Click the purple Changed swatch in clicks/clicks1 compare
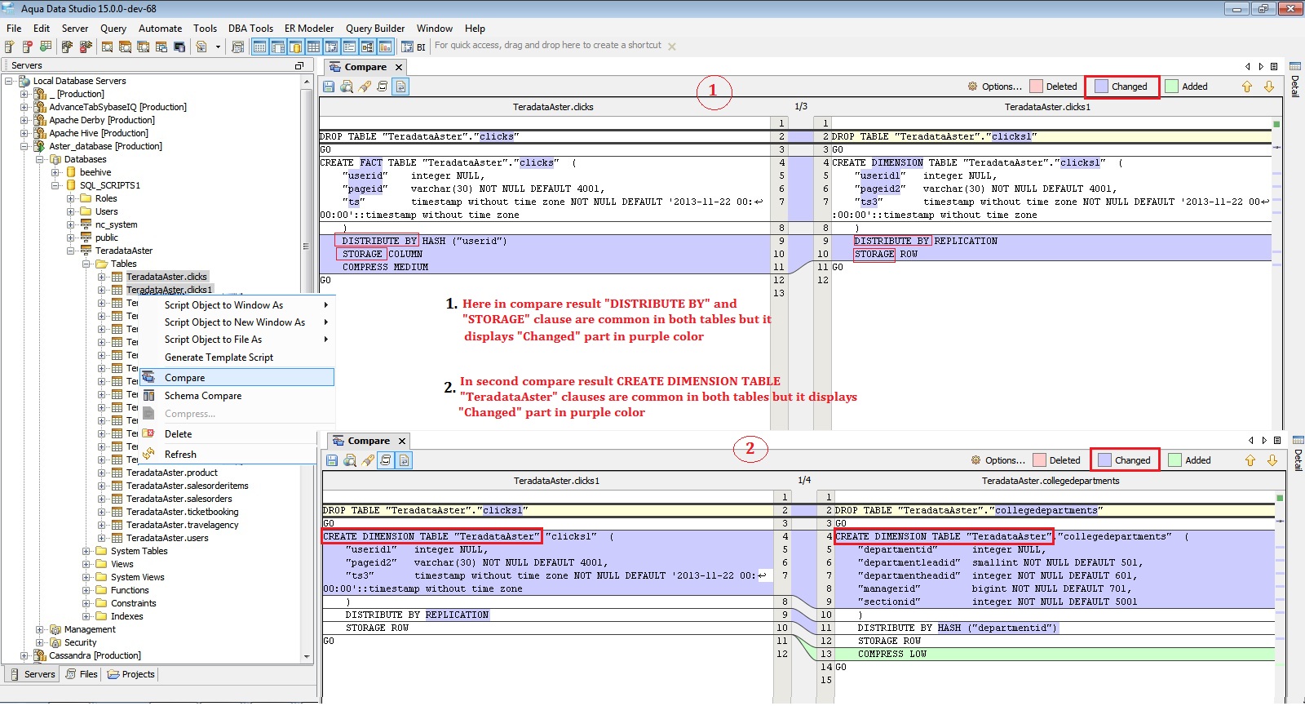Viewport: 1305px width, 706px height. pyautogui.click(x=1101, y=87)
